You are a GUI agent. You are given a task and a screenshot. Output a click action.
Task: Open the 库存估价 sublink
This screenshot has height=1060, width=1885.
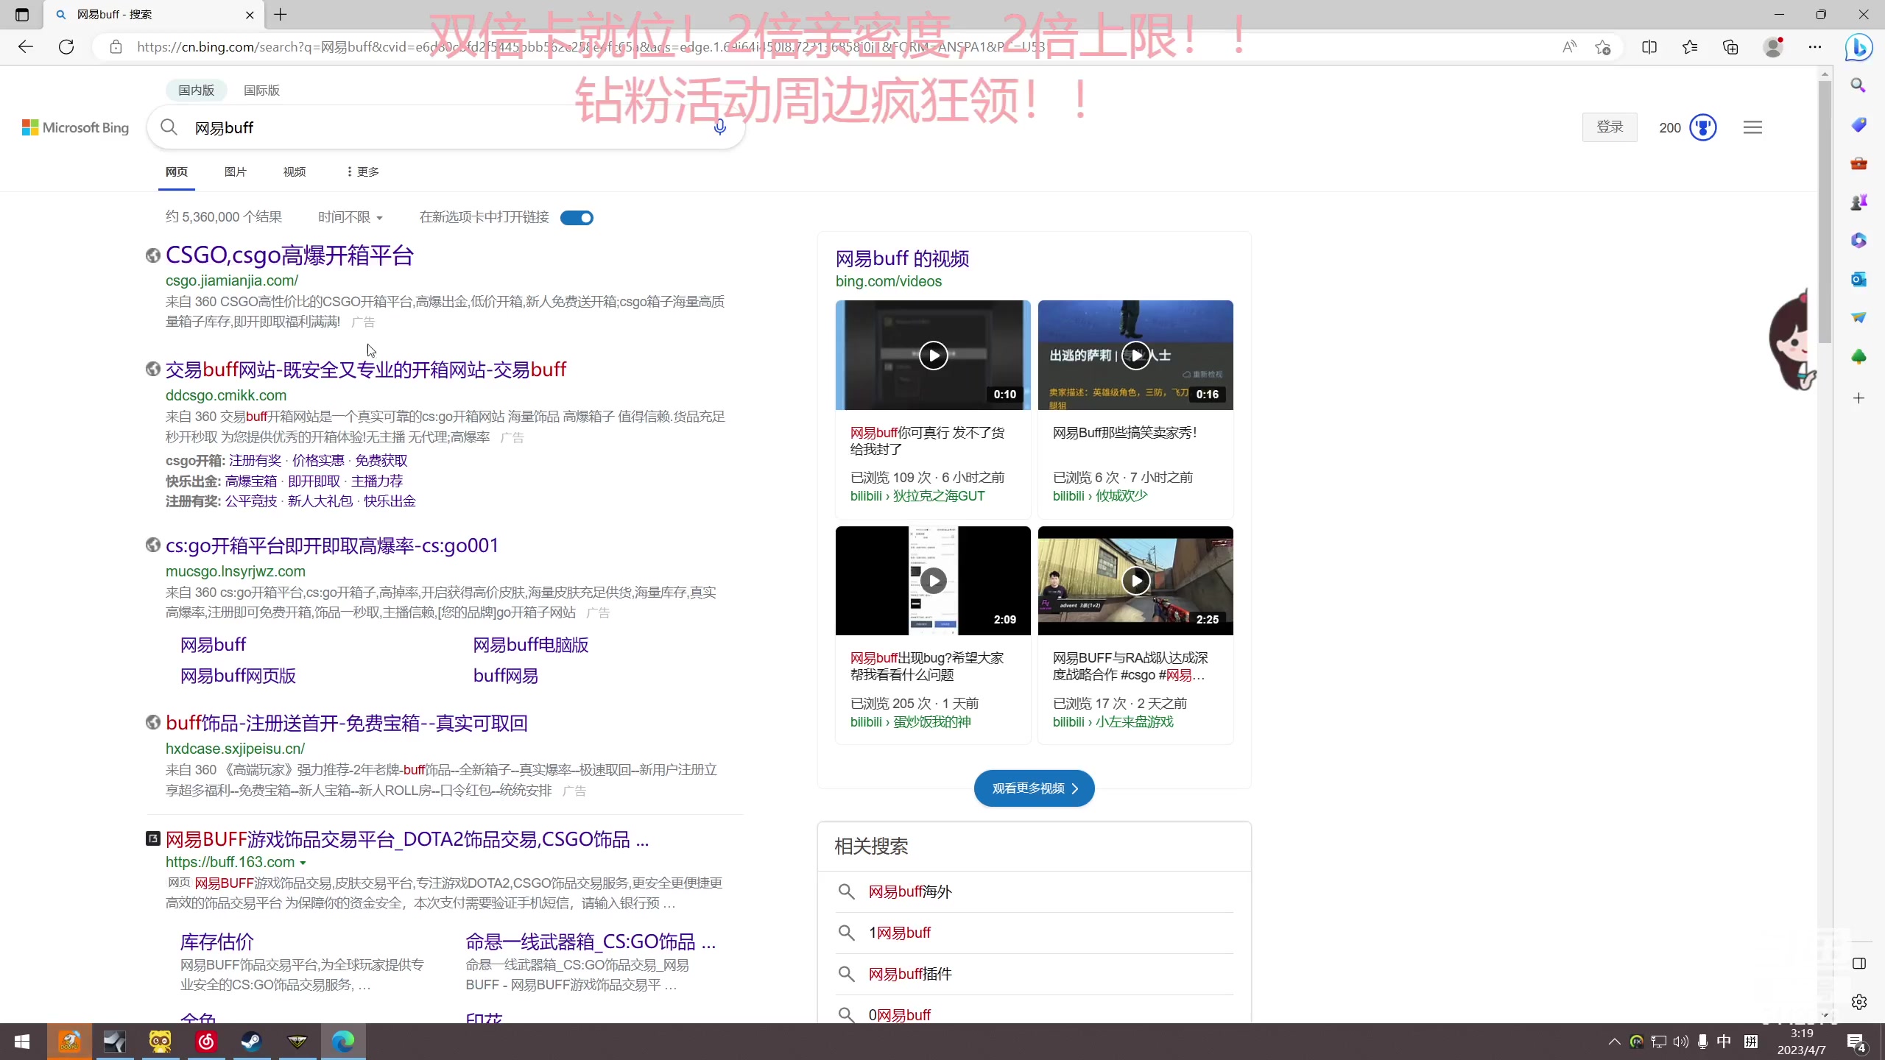(217, 941)
